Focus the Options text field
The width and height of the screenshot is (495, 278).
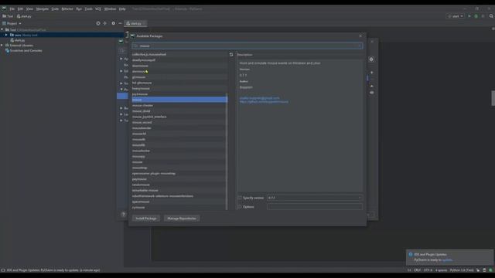tap(315, 207)
